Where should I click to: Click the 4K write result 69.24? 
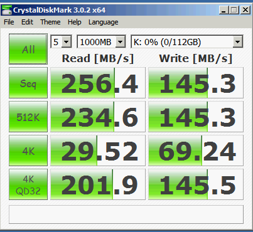pyautogui.click(x=196, y=150)
